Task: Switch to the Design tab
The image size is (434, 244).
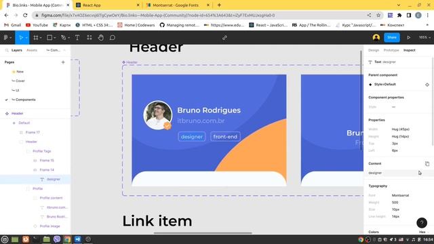Action: 374,50
